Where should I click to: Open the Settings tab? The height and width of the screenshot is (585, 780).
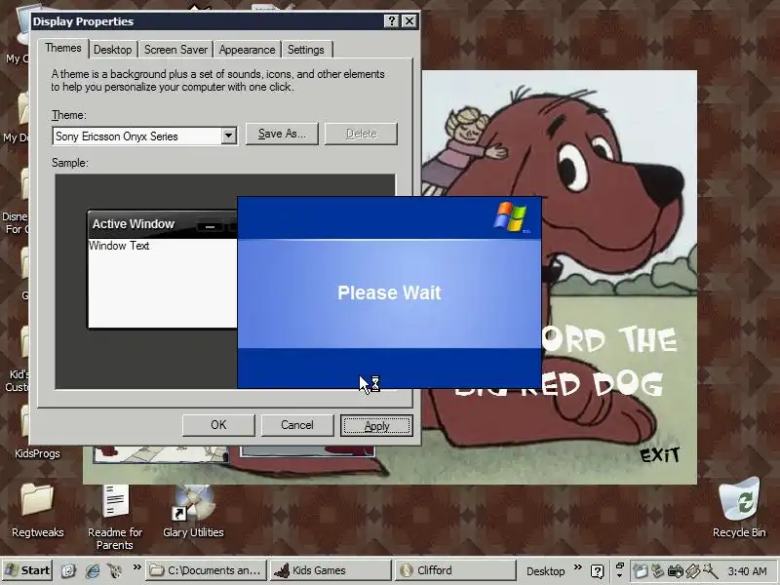point(306,50)
